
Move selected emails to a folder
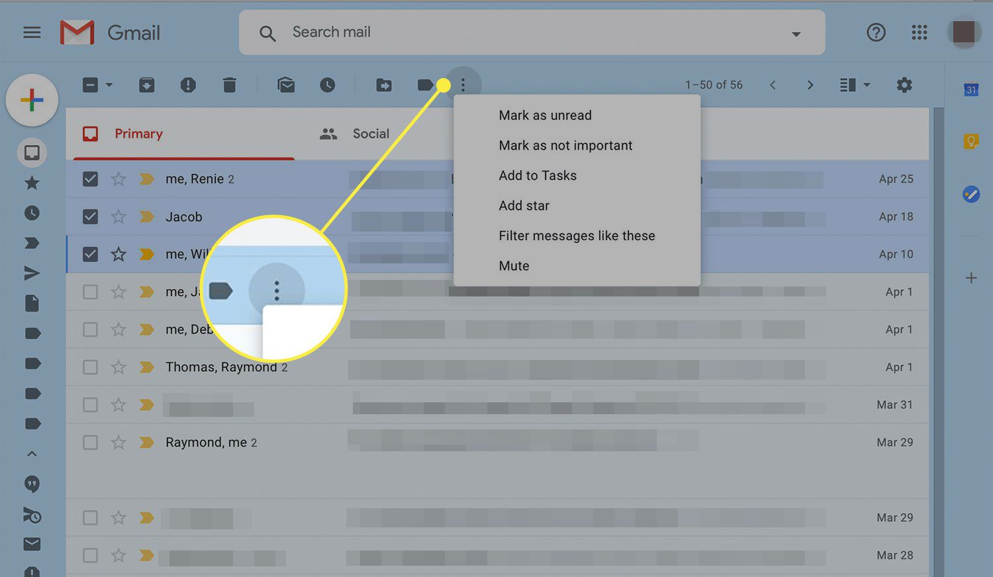coord(384,85)
